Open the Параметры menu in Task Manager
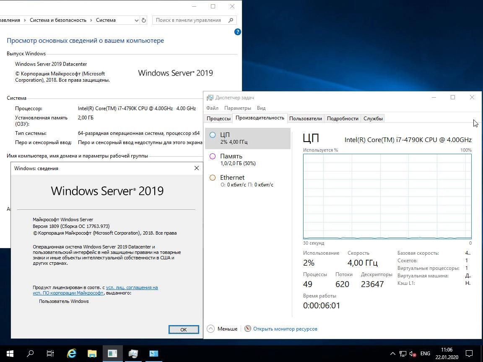The image size is (483, 362). point(237,108)
